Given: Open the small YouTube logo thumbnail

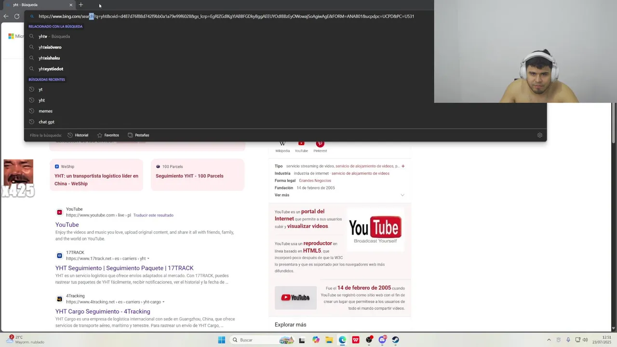Looking at the screenshot, I should coord(295,298).
